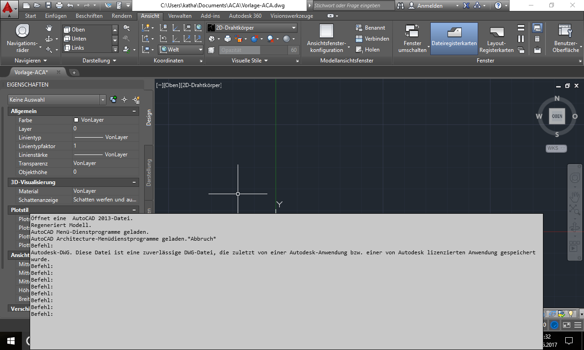Click the OBEN face of the ViewCube
Screen dimensions: 584x350
[x=557, y=116]
